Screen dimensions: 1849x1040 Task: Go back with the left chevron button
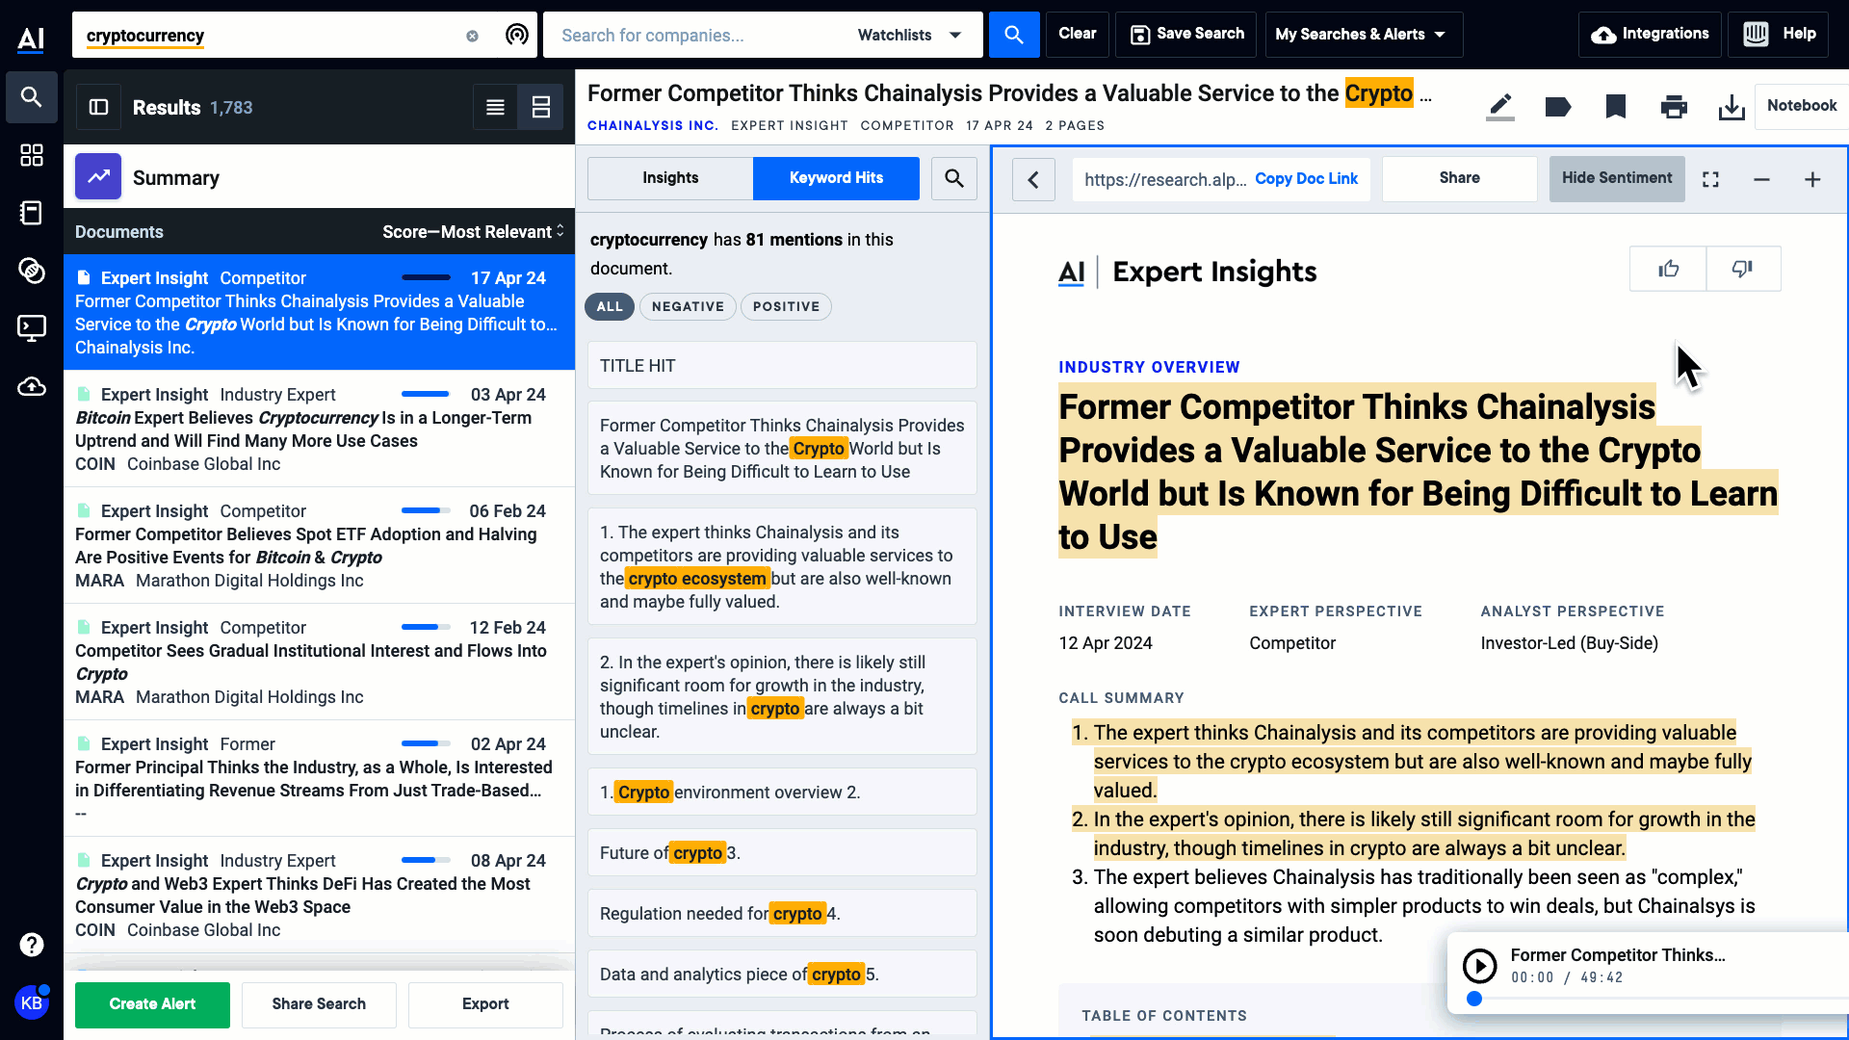[x=1033, y=179]
